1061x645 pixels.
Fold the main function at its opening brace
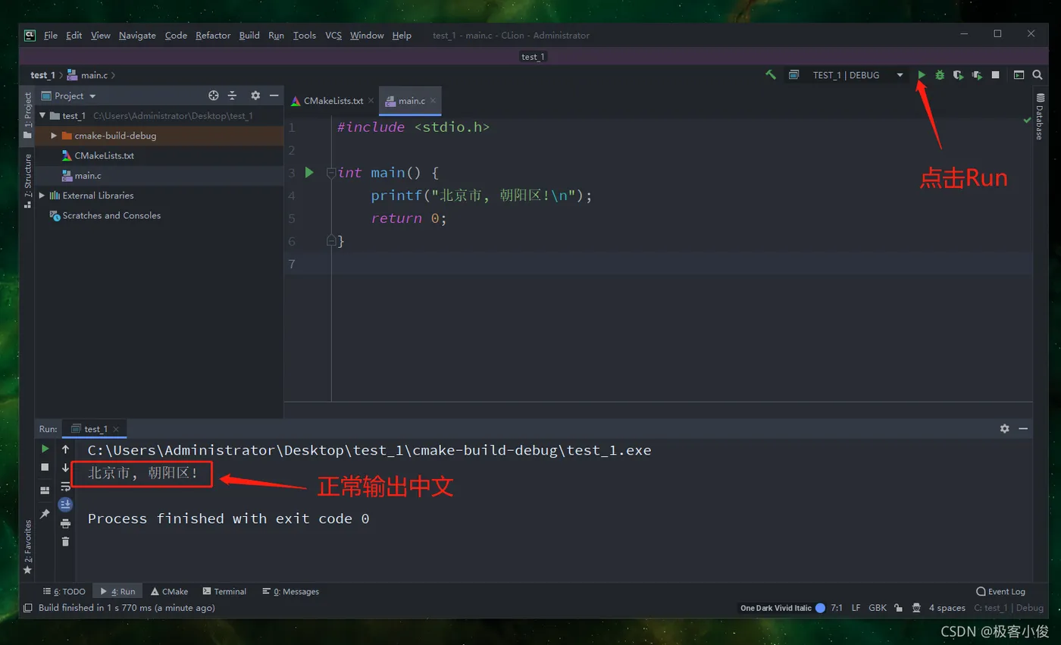click(x=331, y=173)
